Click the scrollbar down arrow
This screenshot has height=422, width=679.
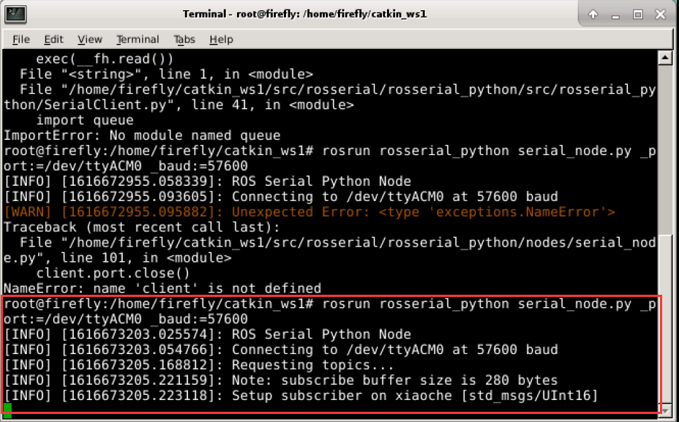(666, 410)
